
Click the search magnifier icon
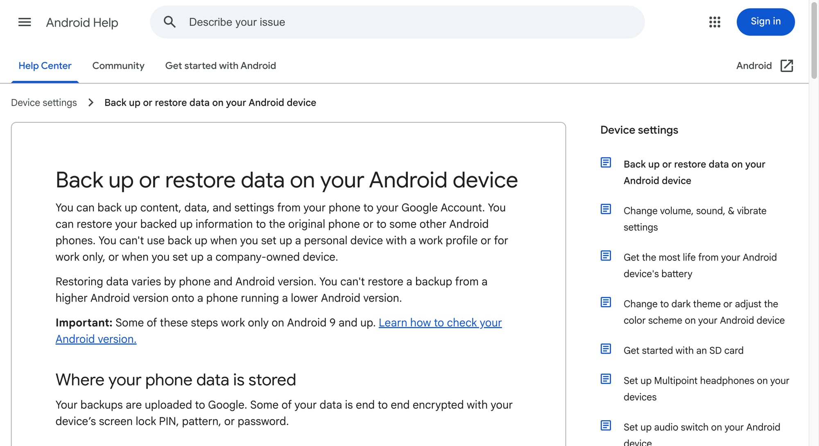[x=170, y=22]
